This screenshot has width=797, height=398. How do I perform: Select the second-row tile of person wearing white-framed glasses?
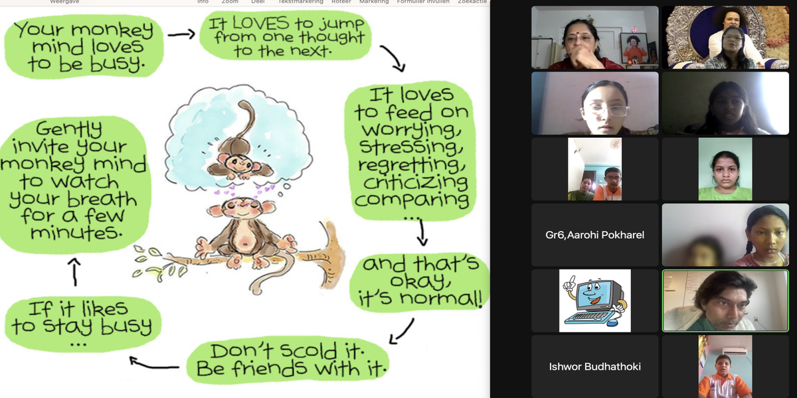[x=595, y=103]
